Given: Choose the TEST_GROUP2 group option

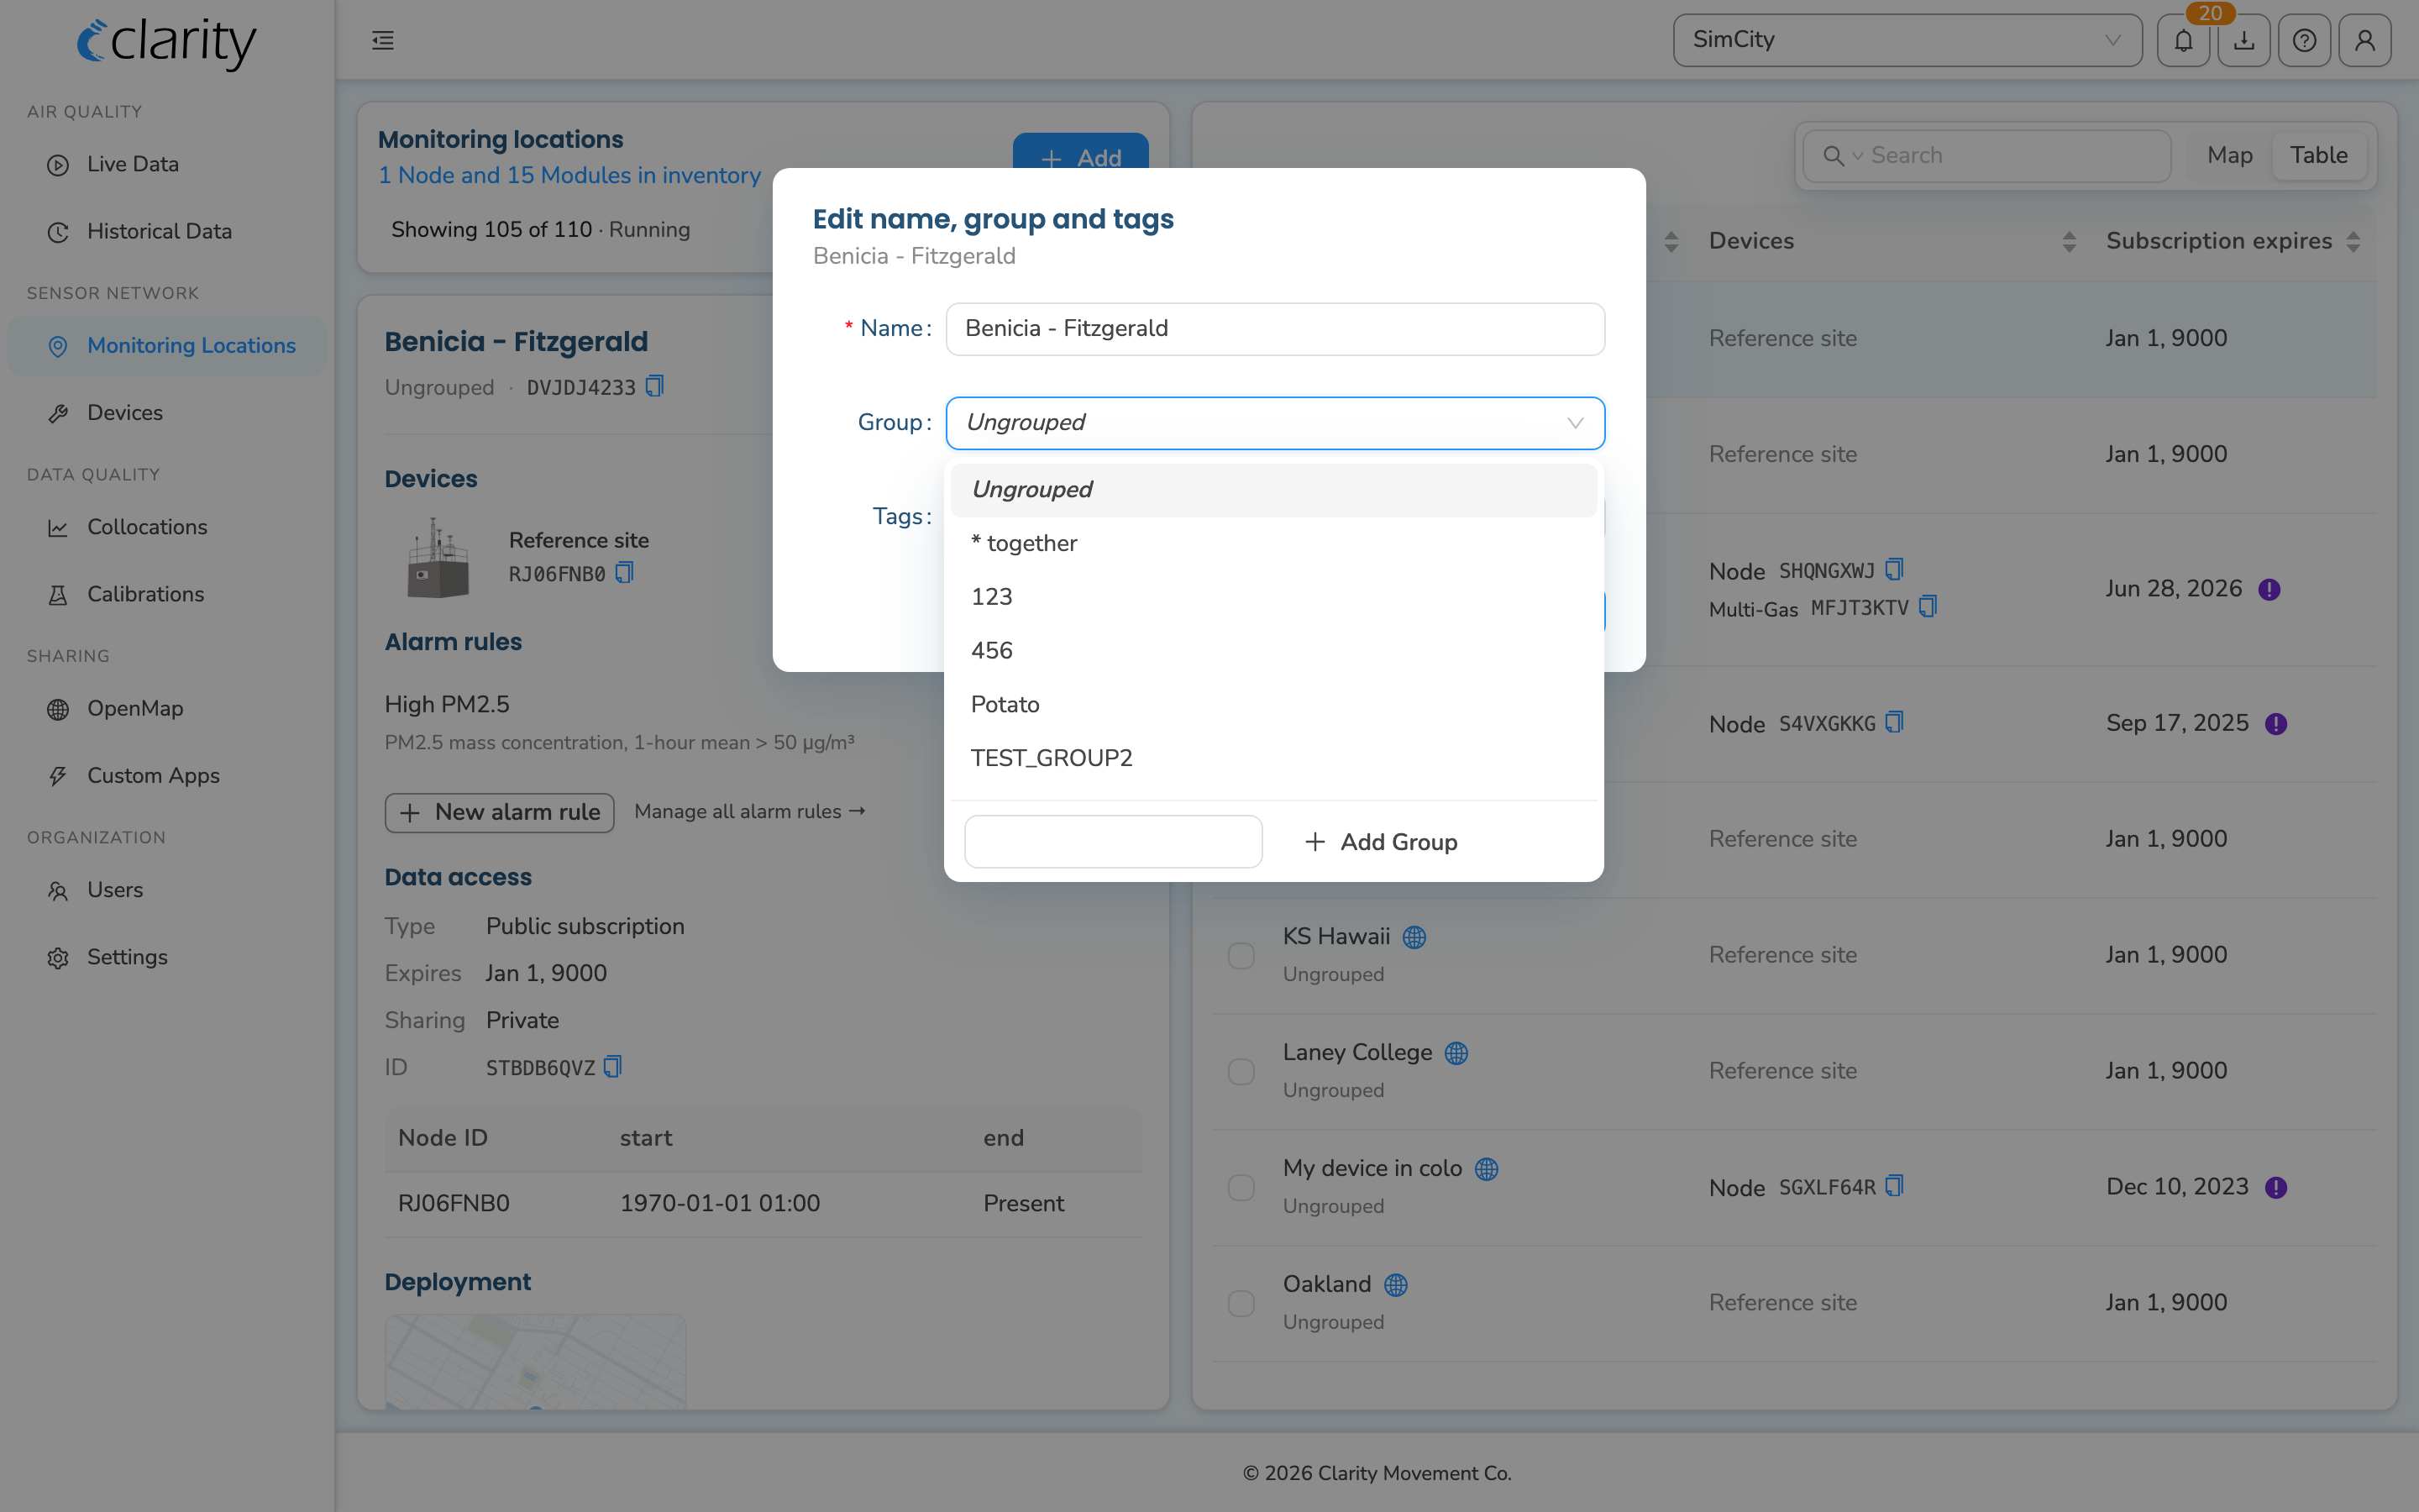Looking at the screenshot, I should (1272, 758).
